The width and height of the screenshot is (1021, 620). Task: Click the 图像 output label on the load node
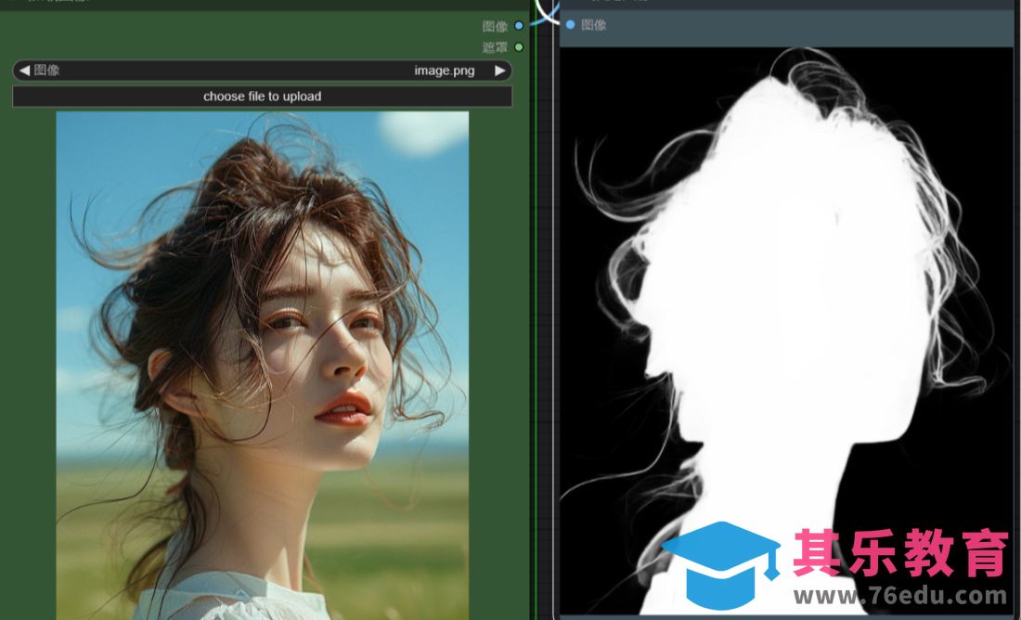click(495, 26)
